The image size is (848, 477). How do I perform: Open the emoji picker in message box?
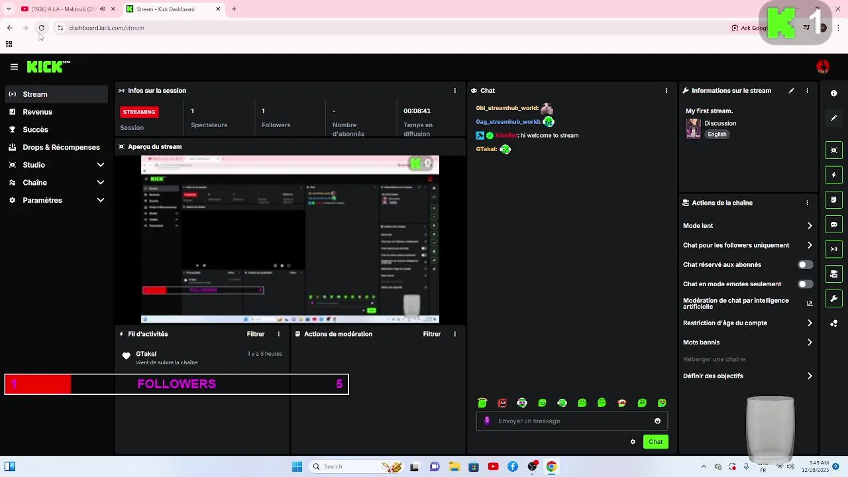tap(657, 421)
